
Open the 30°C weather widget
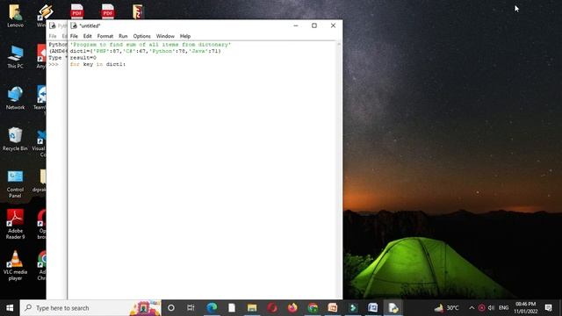pos(446,308)
